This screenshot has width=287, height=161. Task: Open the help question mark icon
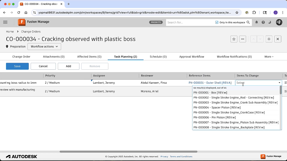263,22
